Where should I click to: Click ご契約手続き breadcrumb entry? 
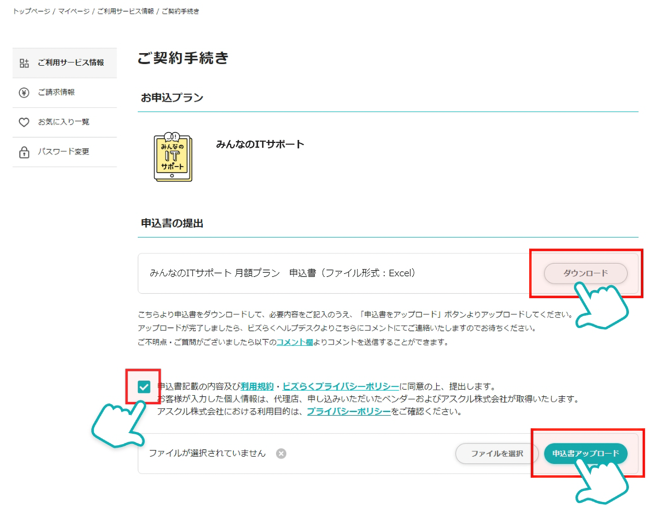point(180,11)
